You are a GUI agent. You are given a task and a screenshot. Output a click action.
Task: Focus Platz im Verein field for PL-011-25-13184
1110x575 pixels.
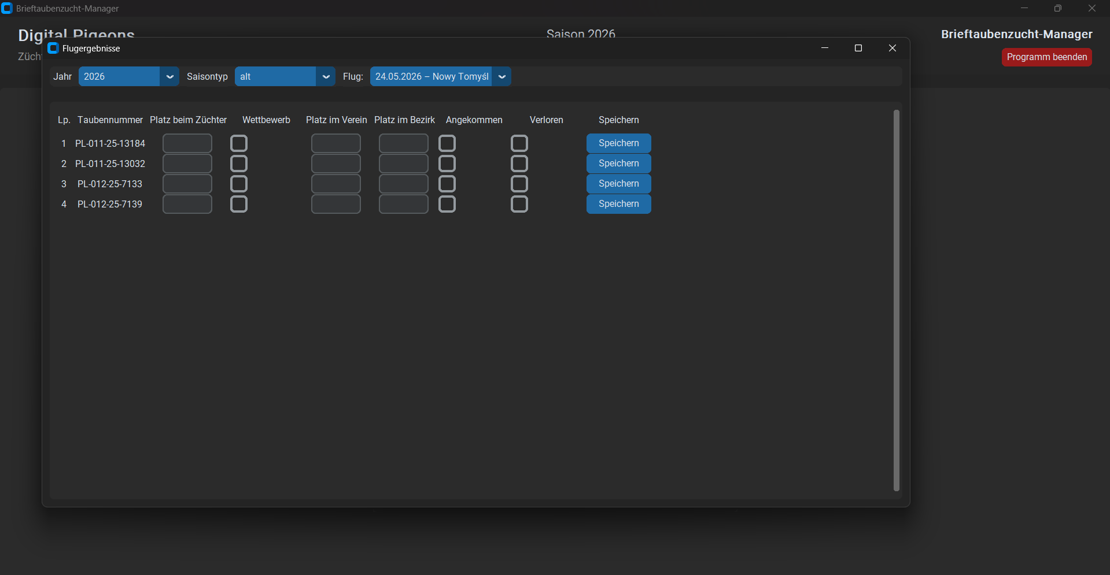pos(336,143)
